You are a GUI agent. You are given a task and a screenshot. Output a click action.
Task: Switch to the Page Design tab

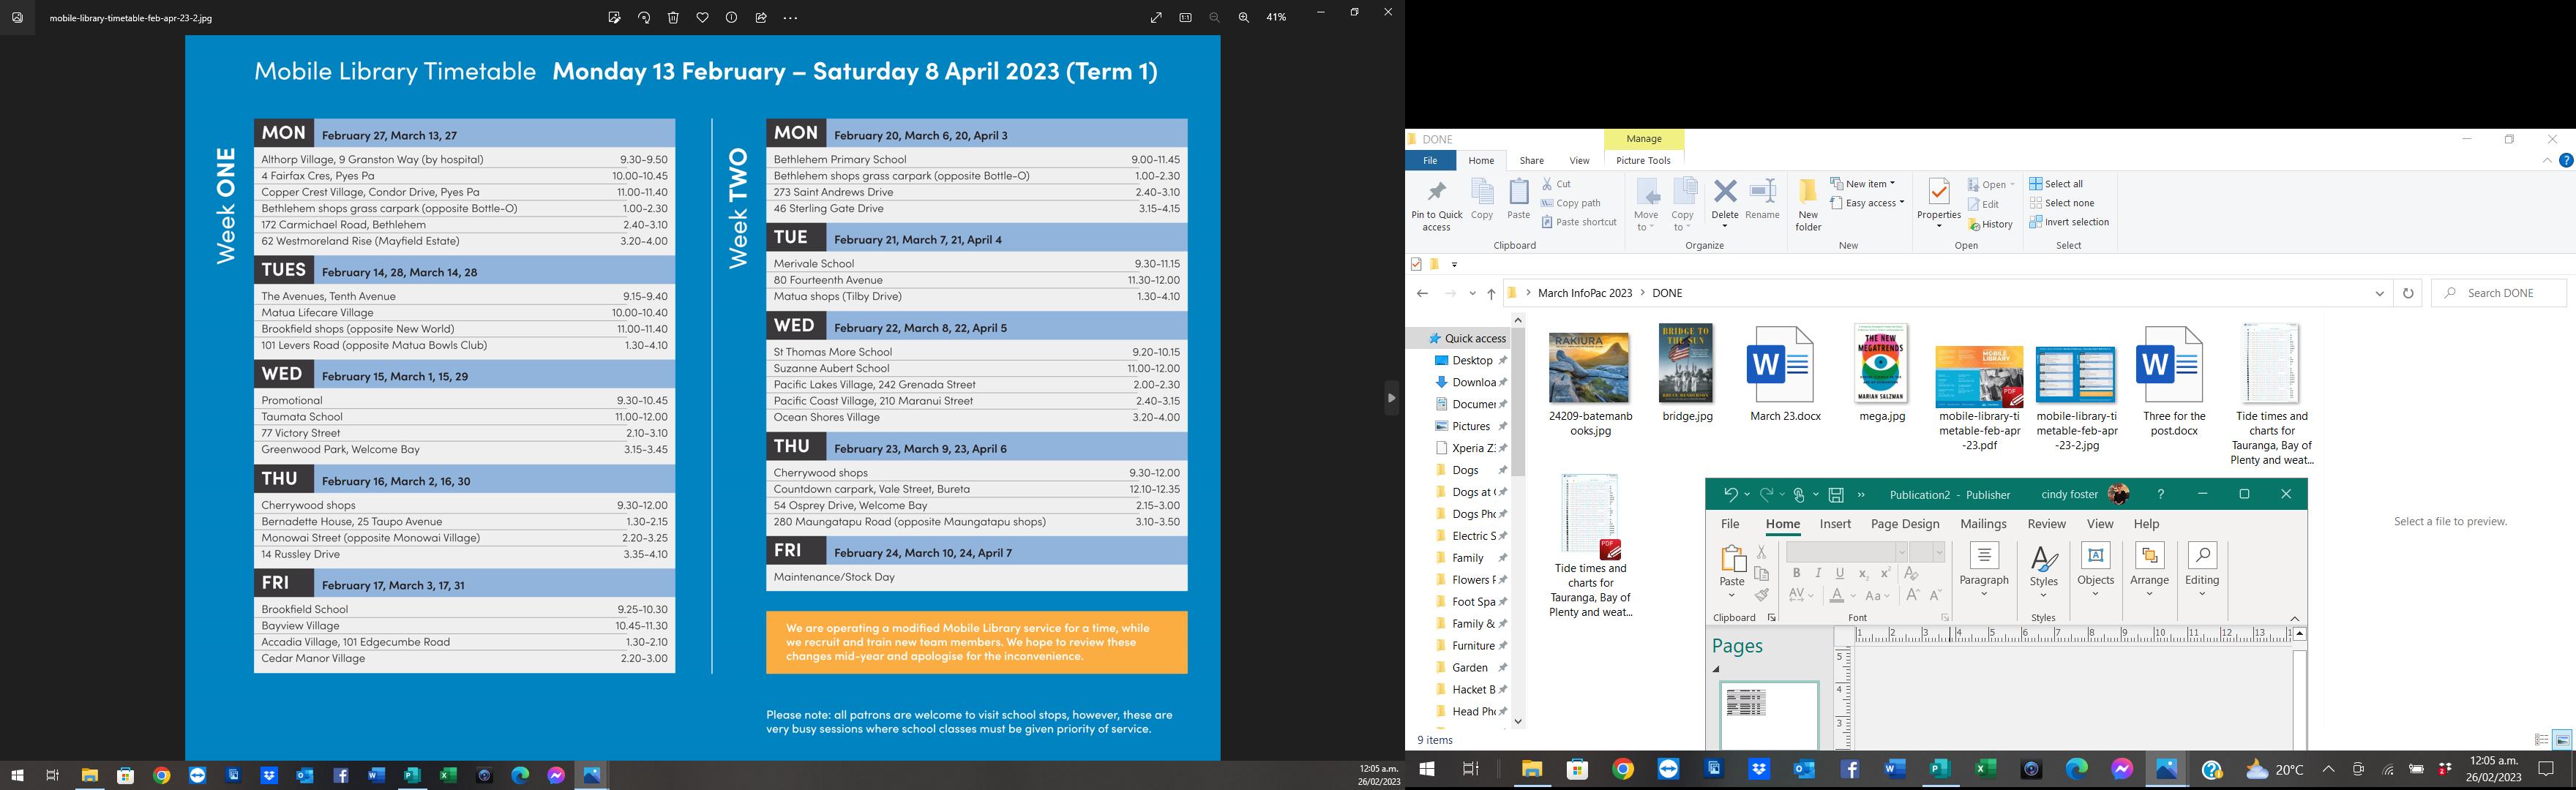[1904, 524]
